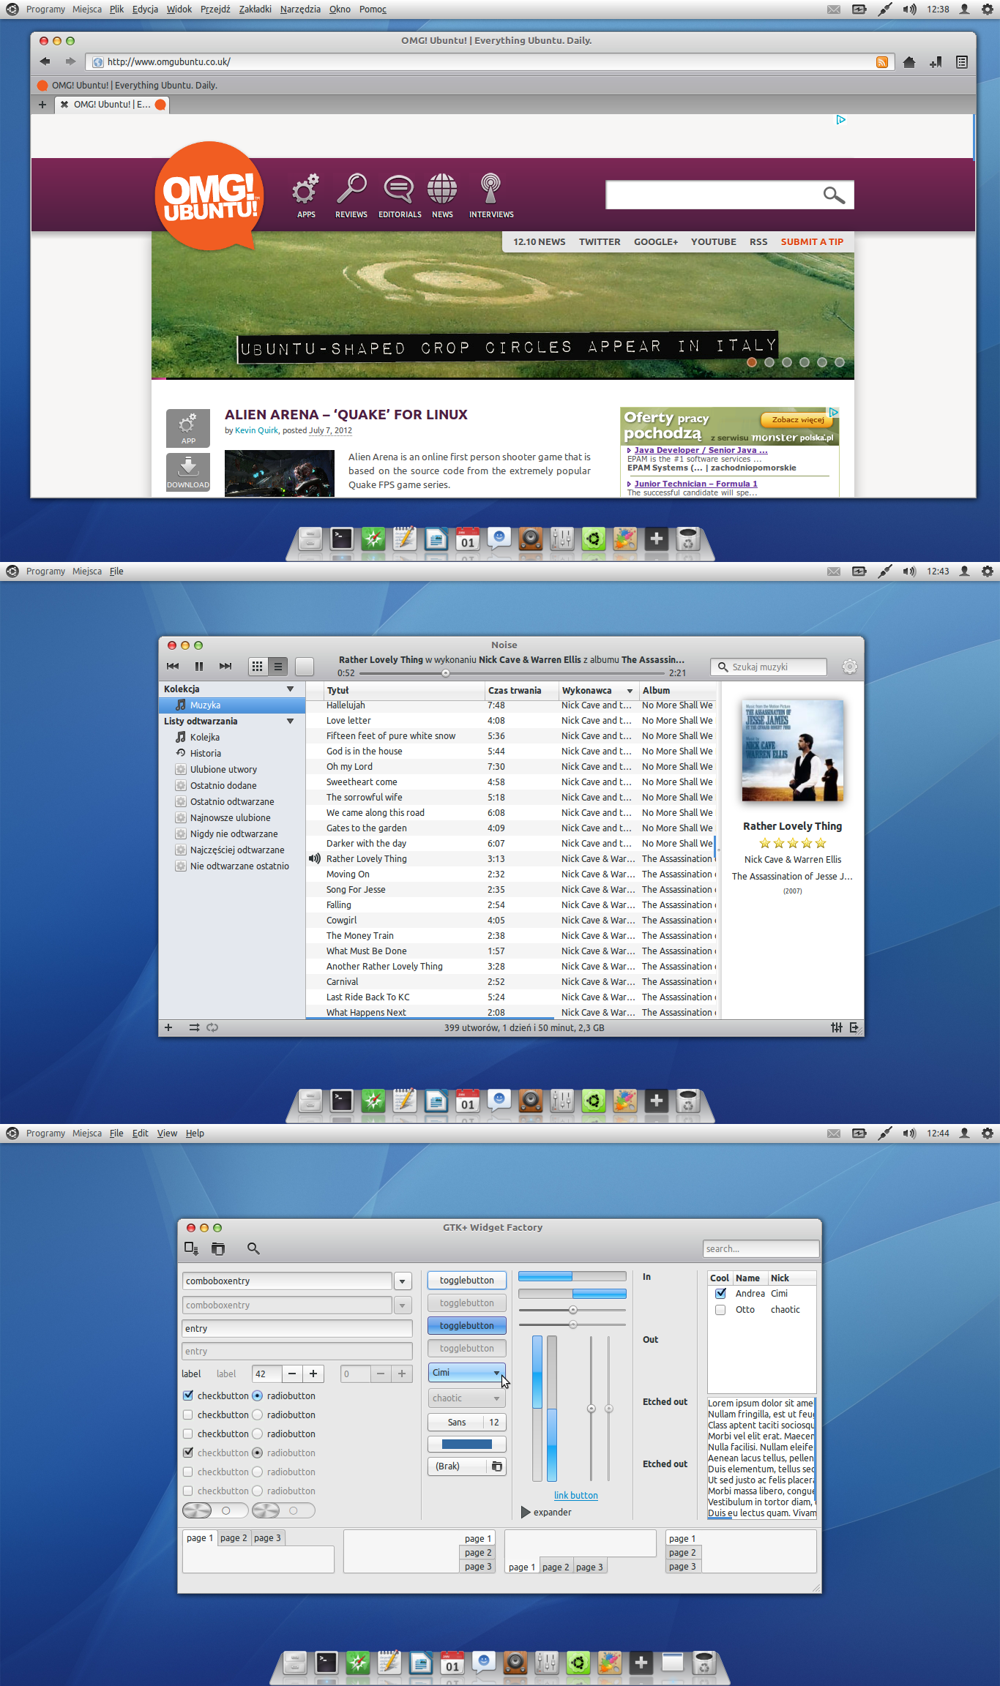Screen dimensions: 1000x1686
Task: Click the magnifier icon in Widget Factory toolbar
Action: 253,1248
